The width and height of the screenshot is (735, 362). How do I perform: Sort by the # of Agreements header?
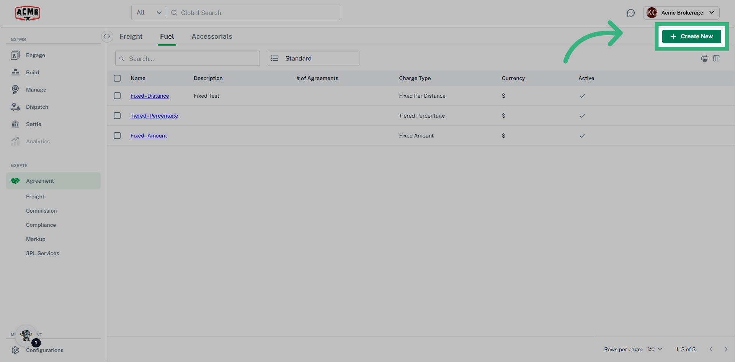click(317, 78)
